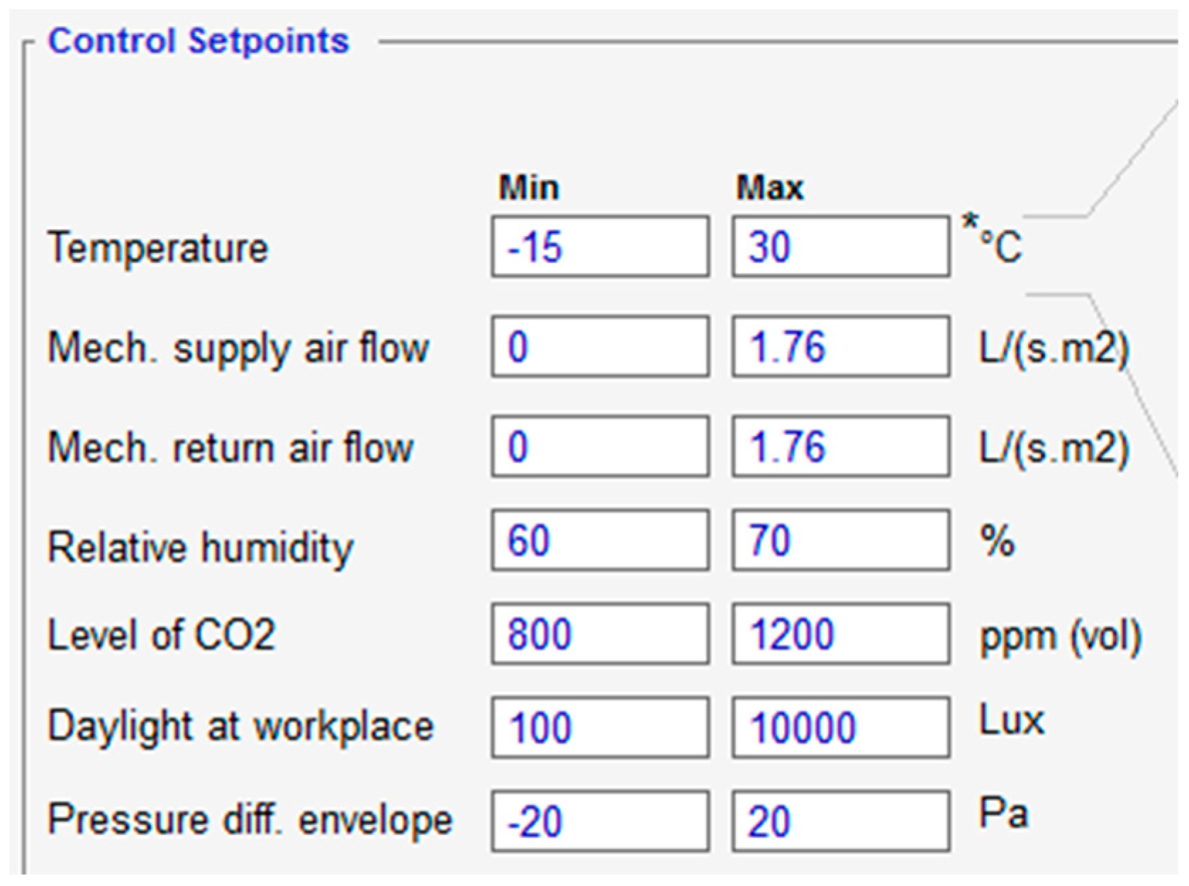Click the Relative humidity label
This screenshot has height=886, width=1189.
[x=200, y=548]
